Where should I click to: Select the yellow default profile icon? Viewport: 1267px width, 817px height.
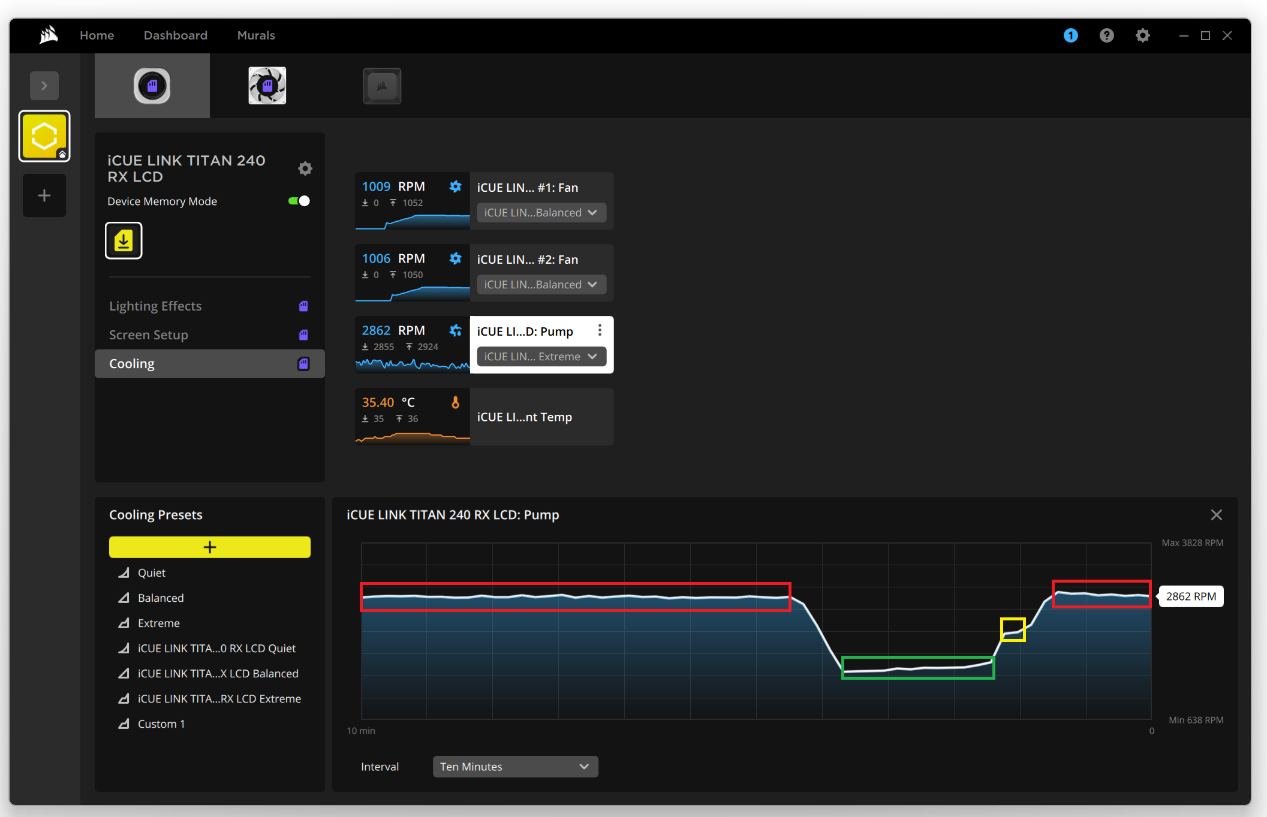point(44,136)
